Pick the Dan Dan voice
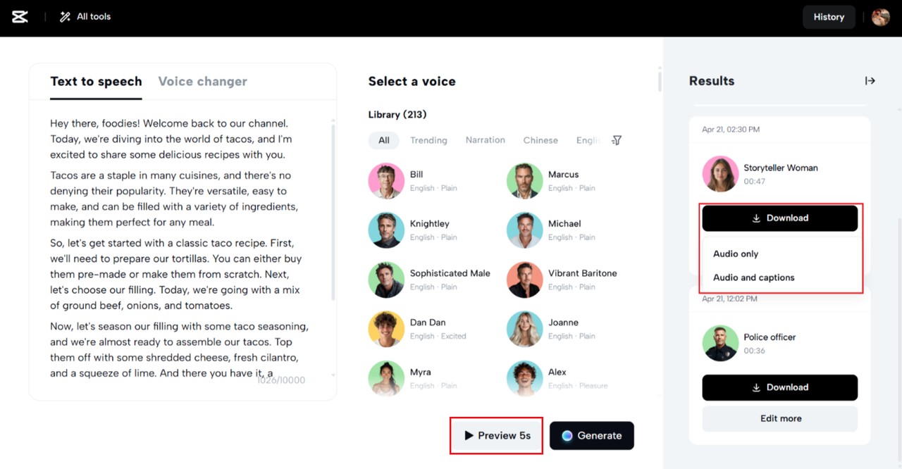The height and width of the screenshot is (469, 902). pyautogui.click(x=386, y=329)
